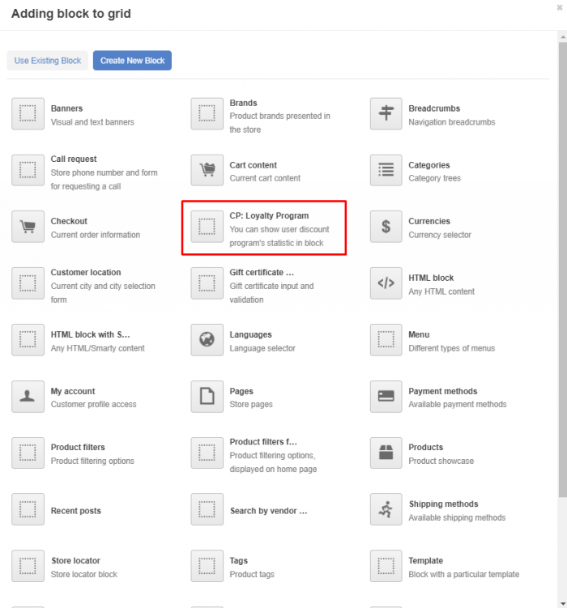Choose the Categories title link
567x608 pixels.
[429, 165]
